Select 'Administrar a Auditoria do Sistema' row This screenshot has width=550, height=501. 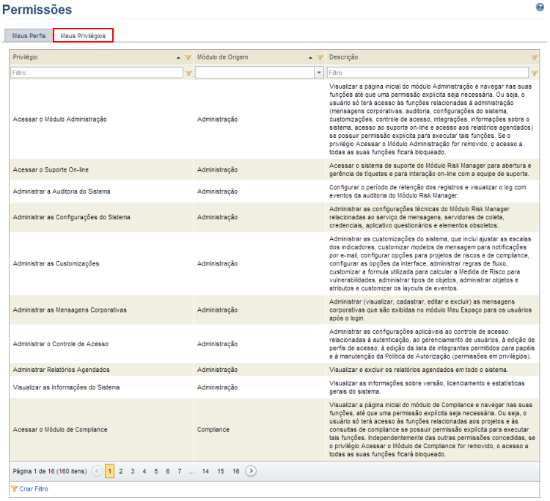tap(275, 191)
